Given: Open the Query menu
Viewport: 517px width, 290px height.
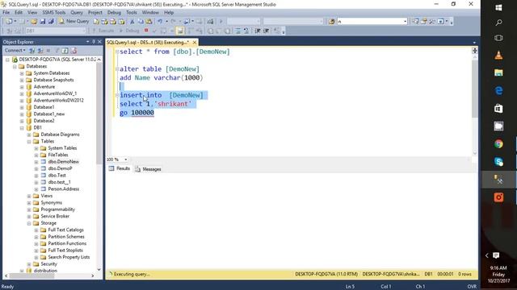Looking at the screenshot, I should tap(77, 13).
